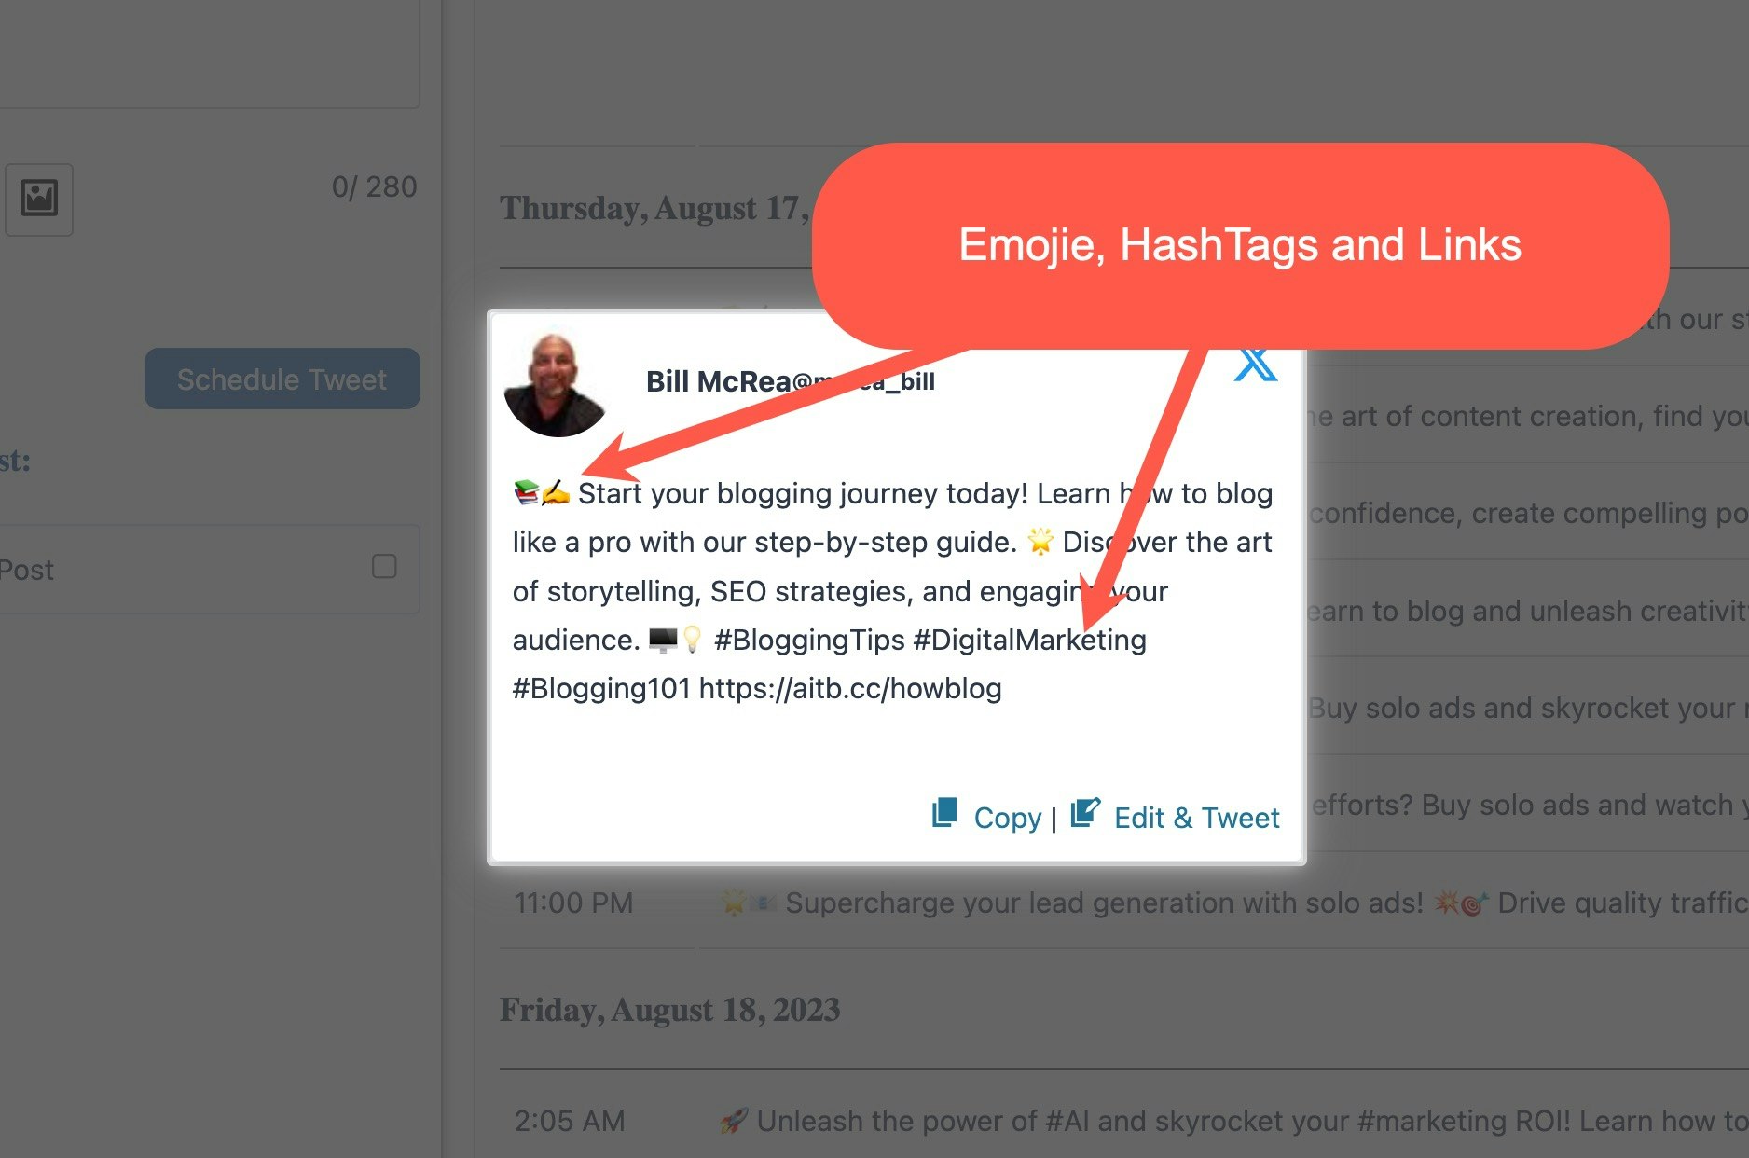Toggle the Post checkbox
Viewport: 1749px width, 1158px height.
[x=384, y=566]
